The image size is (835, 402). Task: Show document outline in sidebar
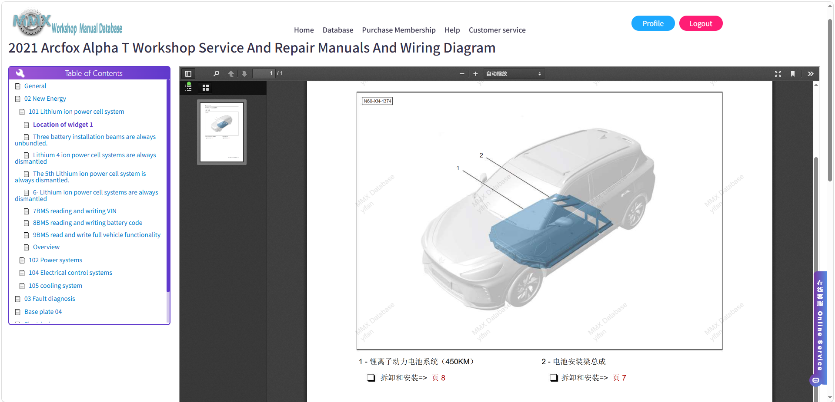188,87
